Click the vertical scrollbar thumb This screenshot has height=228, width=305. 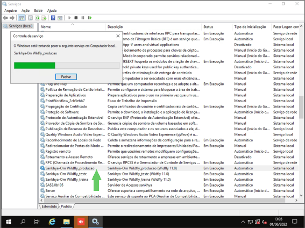tap(301, 107)
